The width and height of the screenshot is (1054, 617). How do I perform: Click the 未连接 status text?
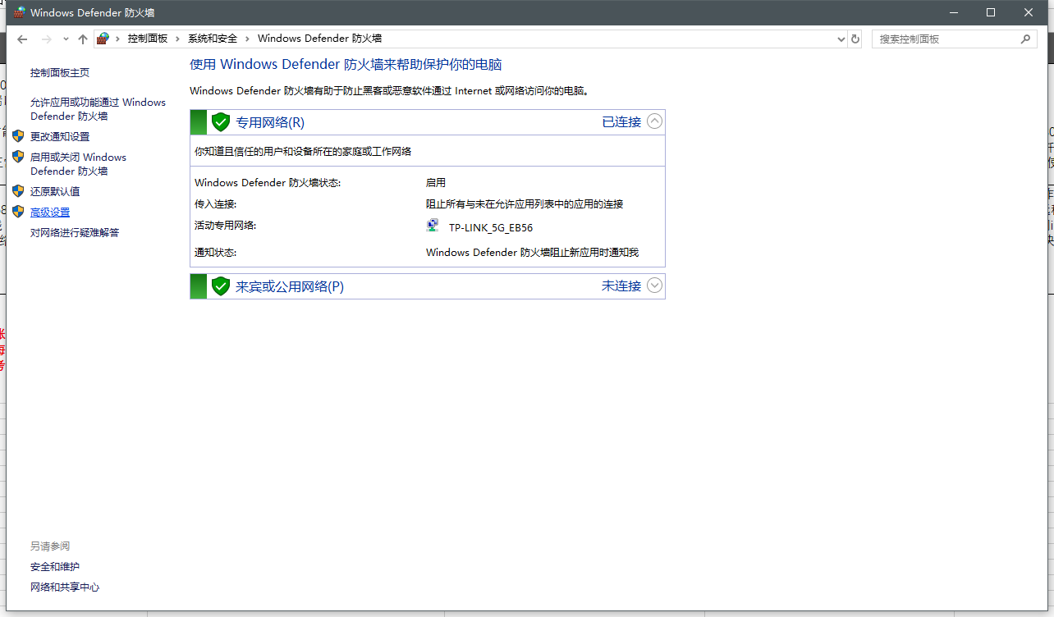[621, 286]
